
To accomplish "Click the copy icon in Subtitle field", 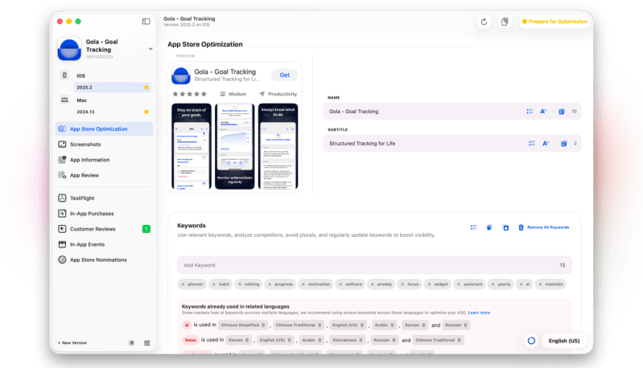I will [564, 143].
